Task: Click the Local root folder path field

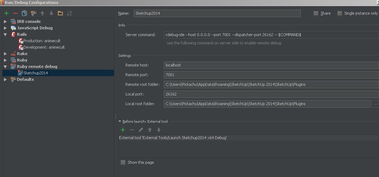Action: [267, 104]
